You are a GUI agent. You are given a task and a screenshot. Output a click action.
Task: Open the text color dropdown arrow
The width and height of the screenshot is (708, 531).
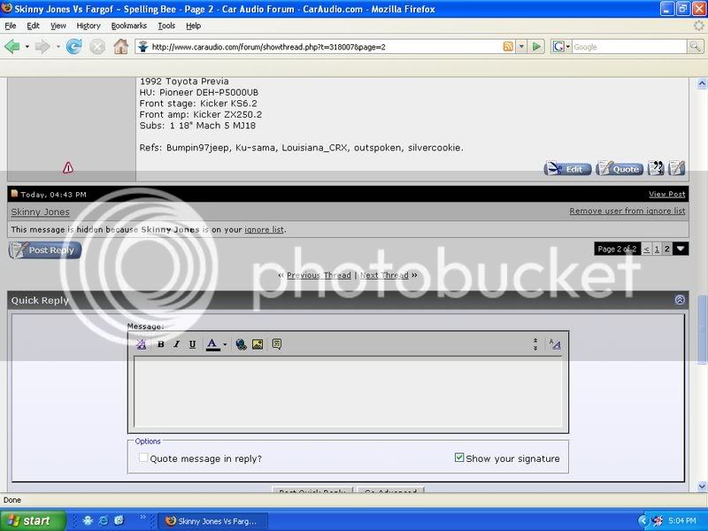pyautogui.click(x=225, y=344)
